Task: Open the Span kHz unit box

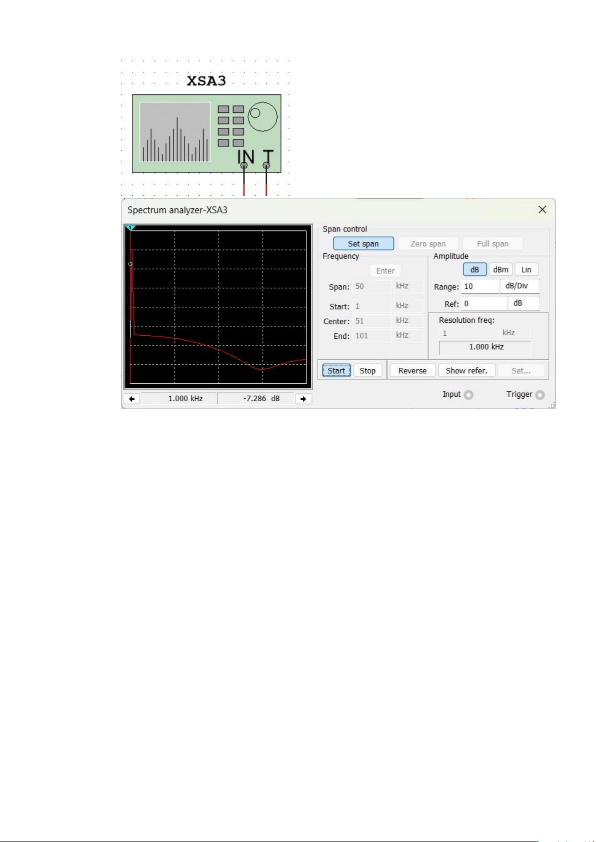Action: pyautogui.click(x=408, y=286)
